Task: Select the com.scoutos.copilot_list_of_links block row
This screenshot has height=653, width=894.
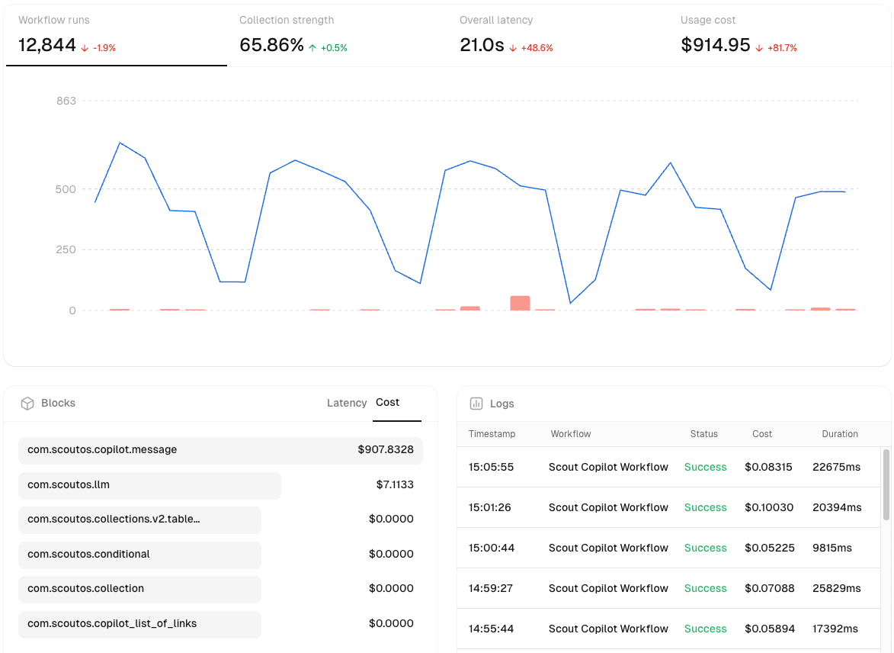Action: [x=221, y=624]
